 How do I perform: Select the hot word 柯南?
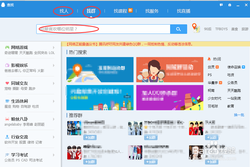coord(211,91)
